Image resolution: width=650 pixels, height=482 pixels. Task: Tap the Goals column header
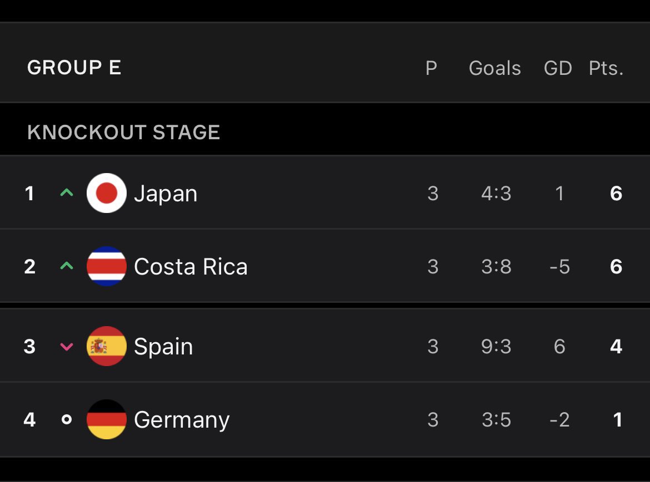(495, 68)
